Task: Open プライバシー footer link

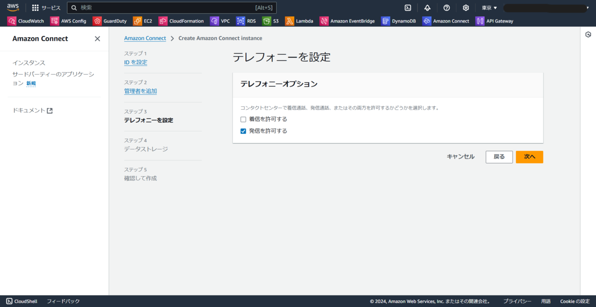Action: tap(517, 301)
